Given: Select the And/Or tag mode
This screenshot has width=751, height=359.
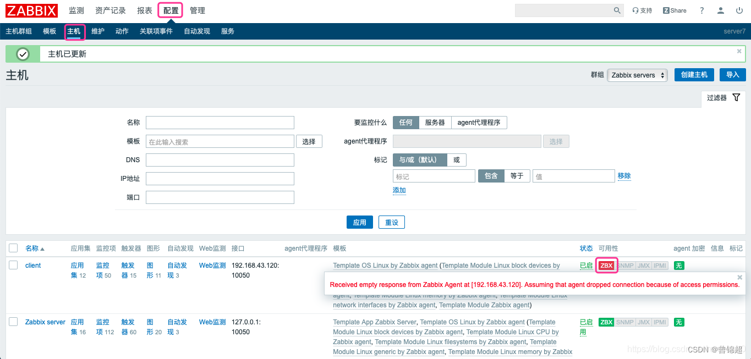Looking at the screenshot, I should point(419,160).
